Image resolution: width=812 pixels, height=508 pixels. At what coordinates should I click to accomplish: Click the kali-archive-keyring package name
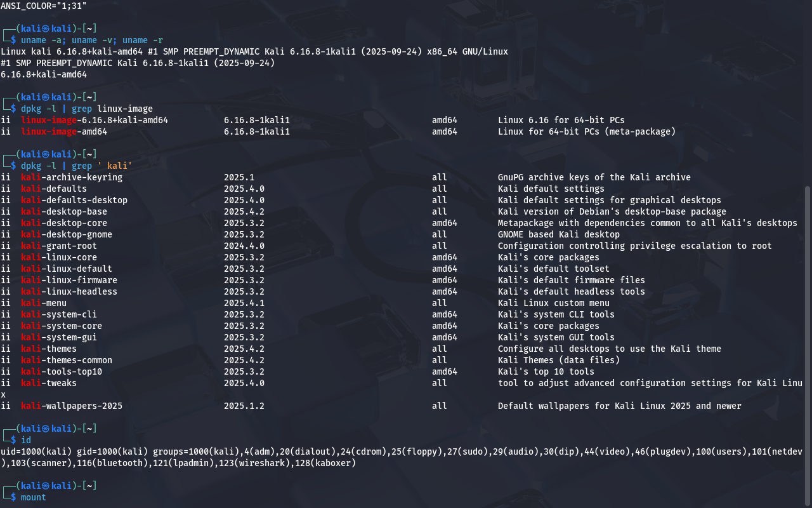click(71, 177)
